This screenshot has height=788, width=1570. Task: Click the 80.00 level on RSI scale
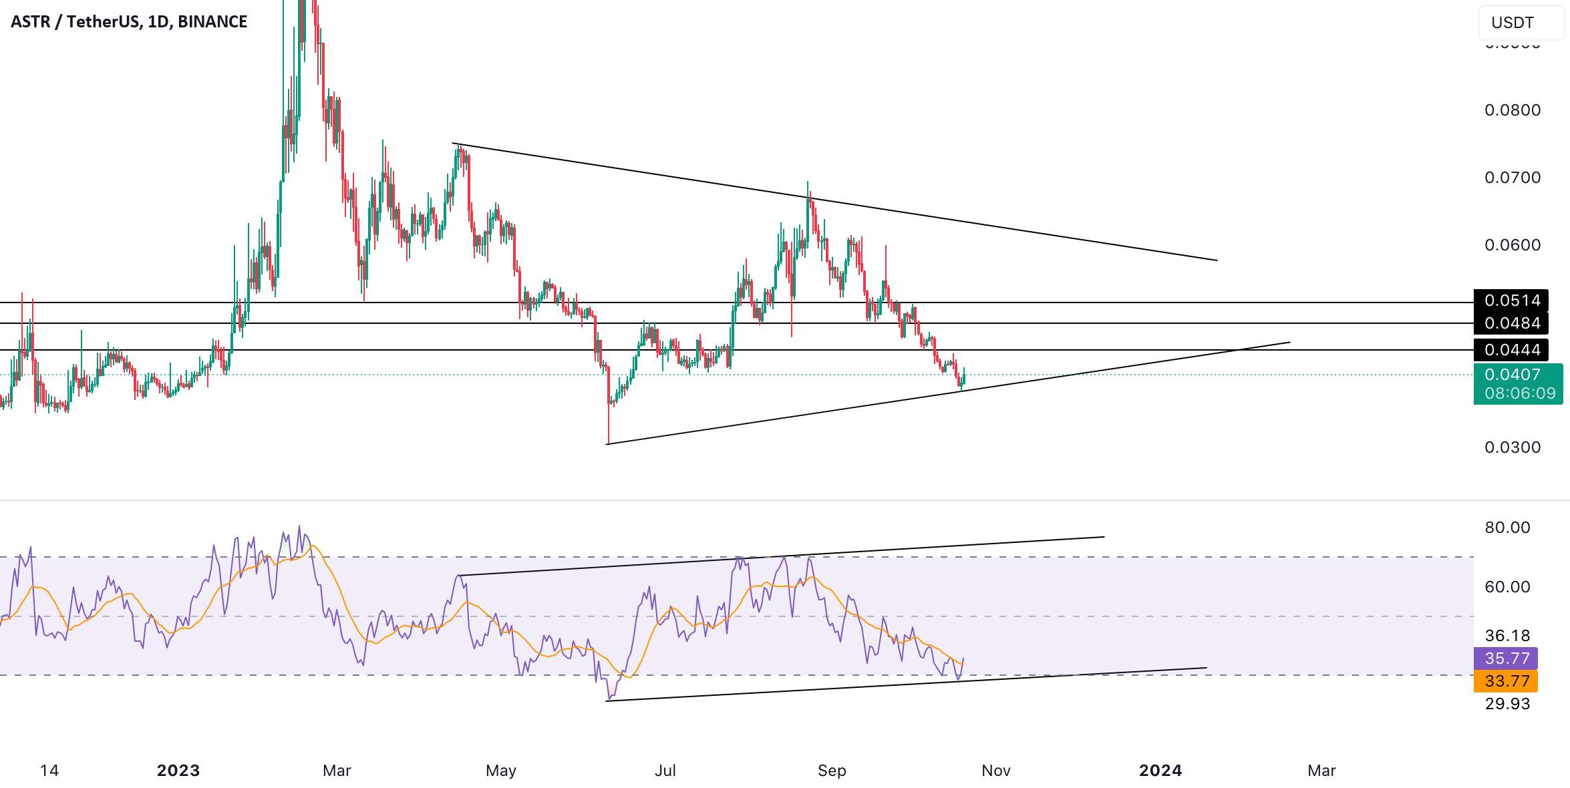tap(1507, 528)
